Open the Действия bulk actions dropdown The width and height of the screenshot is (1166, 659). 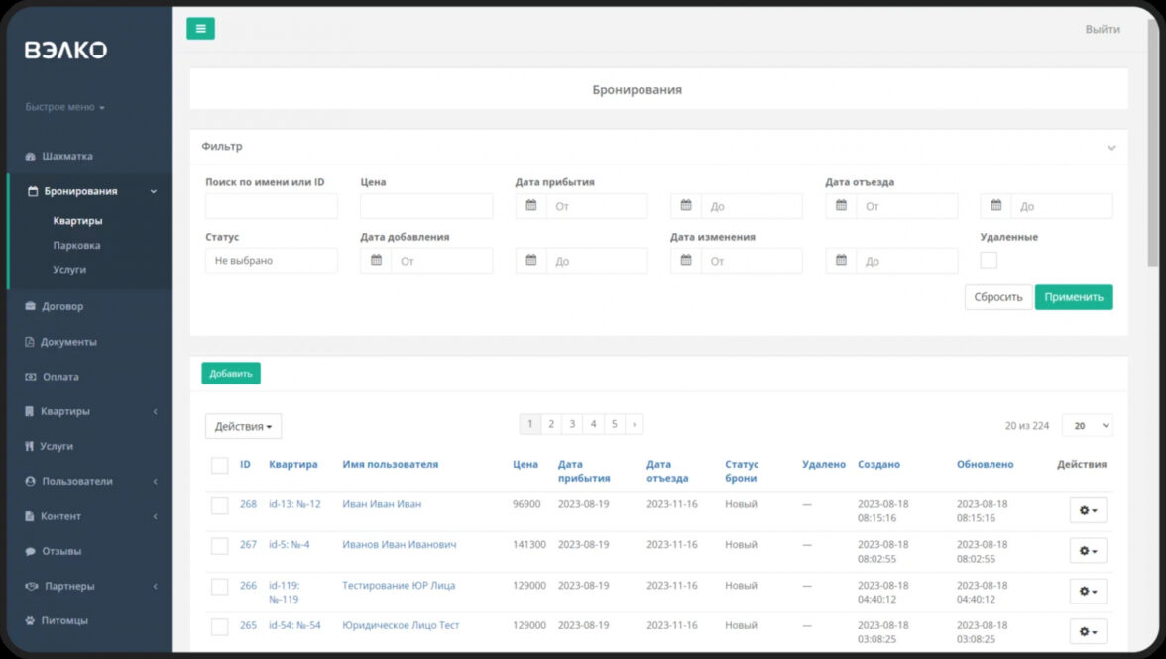point(243,426)
